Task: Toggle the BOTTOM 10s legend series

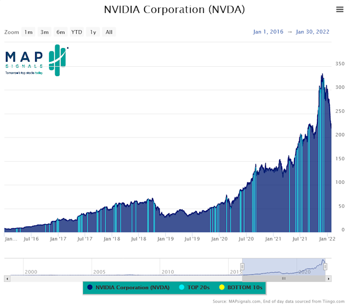Action: coord(241,287)
